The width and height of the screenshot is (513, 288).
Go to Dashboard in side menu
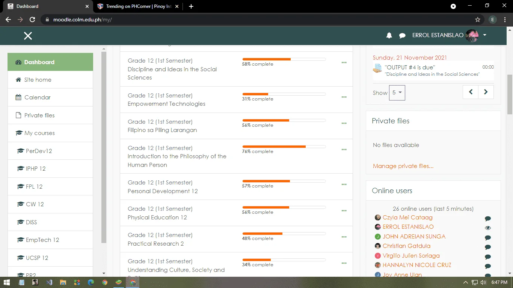[50, 62]
